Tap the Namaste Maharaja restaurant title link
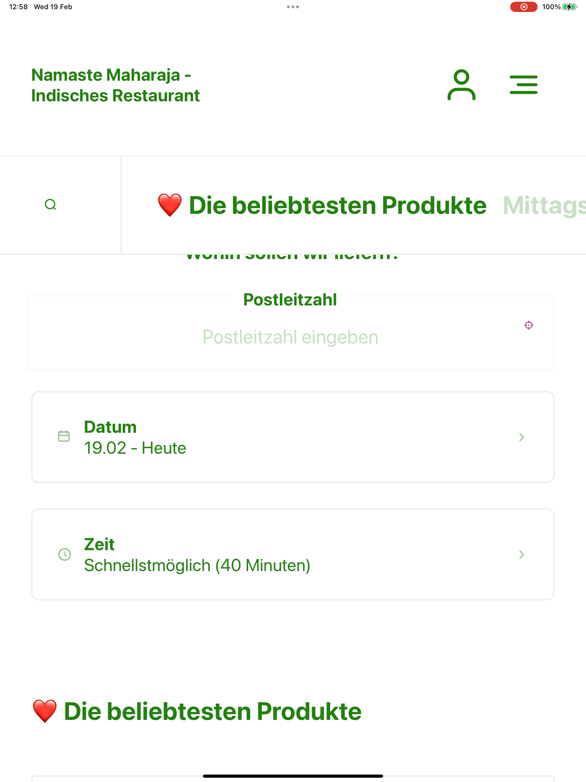The width and height of the screenshot is (586, 782). 115,85
